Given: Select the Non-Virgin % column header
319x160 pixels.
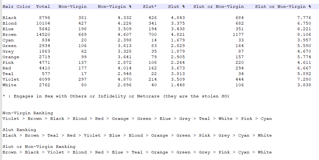Looking at the screenshot, I should pyautogui.click(x=114, y=7).
